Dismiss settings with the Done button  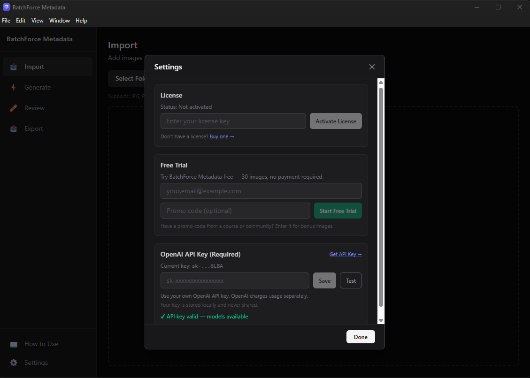(x=361, y=337)
